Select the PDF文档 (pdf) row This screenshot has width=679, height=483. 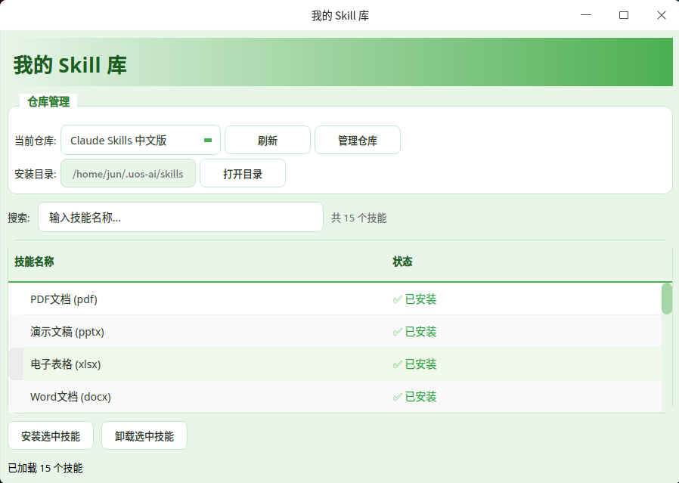tap(335, 299)
